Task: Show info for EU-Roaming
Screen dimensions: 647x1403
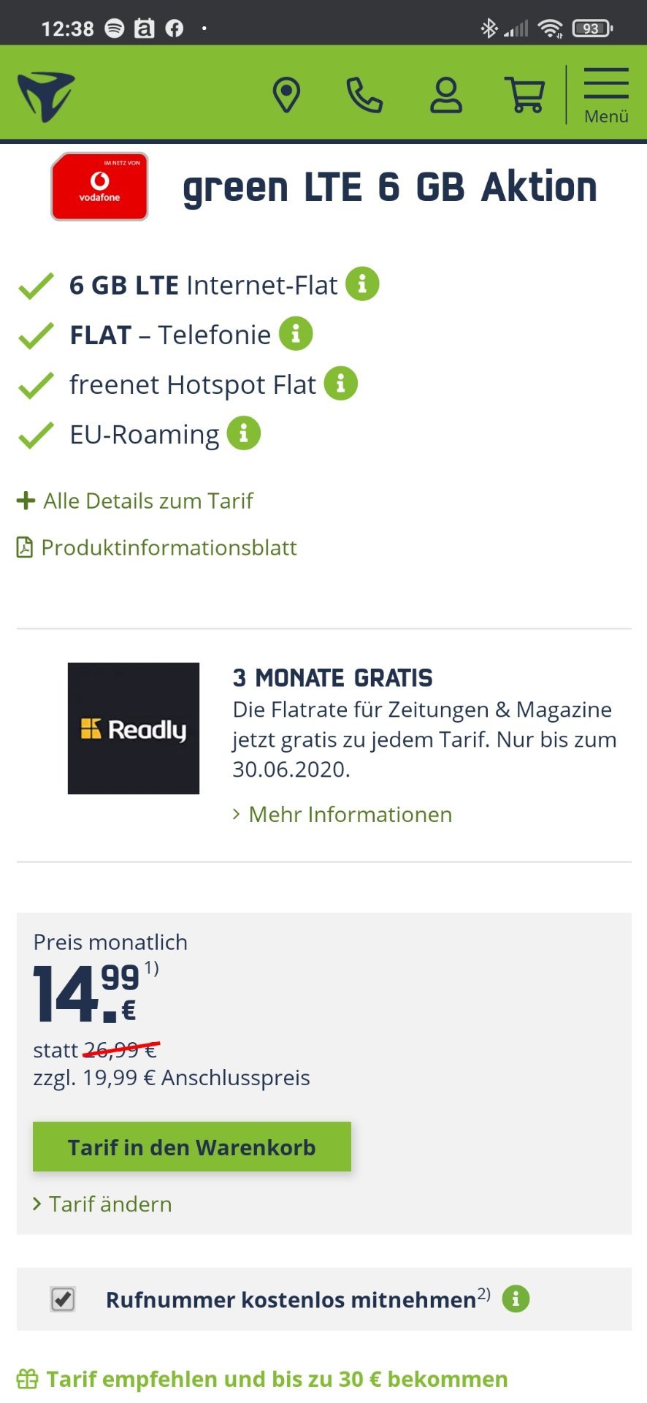Action: coord(244,433)
